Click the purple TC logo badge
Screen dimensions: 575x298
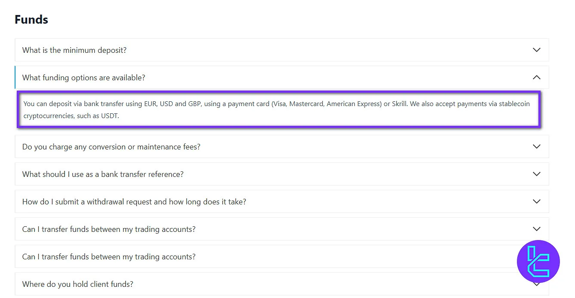[x=538, y=261]
